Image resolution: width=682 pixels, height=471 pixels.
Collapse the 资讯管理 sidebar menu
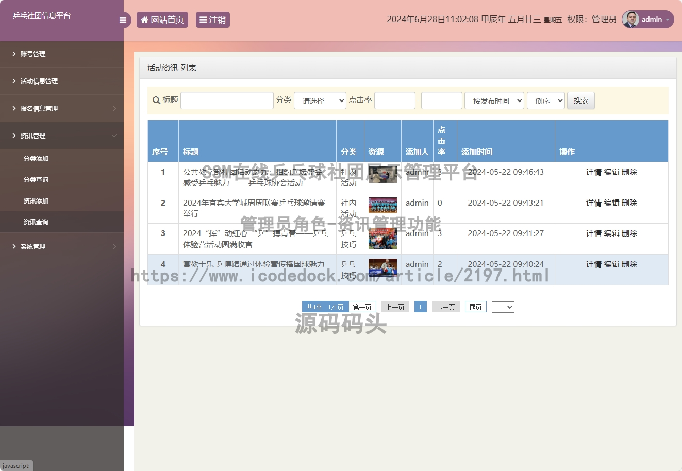point(62,136)
